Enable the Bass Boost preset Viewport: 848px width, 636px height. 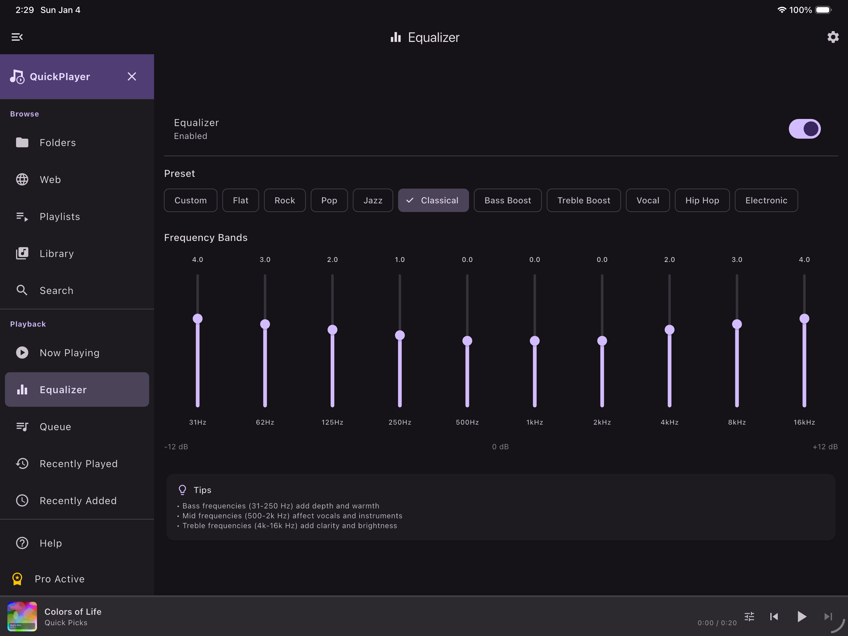point(508,200)
